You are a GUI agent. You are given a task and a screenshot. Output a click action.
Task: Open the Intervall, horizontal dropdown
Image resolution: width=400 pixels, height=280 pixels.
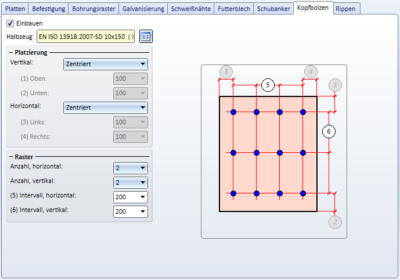coord(130,197)
